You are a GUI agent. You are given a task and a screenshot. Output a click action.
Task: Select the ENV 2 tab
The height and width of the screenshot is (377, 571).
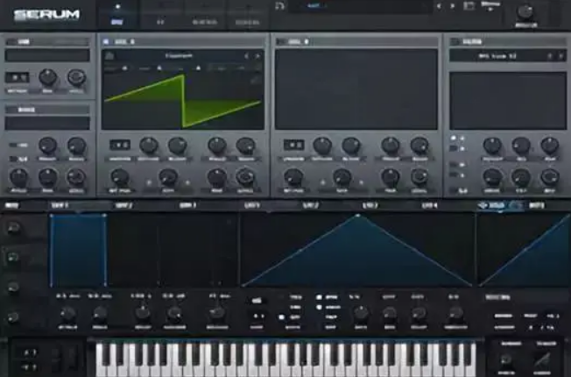(x=123, y=206)
